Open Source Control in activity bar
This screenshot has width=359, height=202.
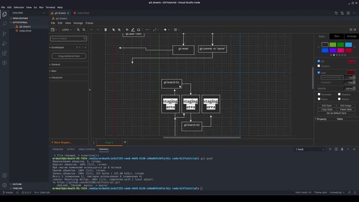[x=4, y=34]
